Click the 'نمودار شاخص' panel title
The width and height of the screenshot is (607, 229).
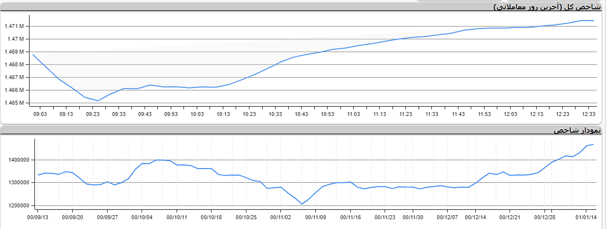coord(577,130)
